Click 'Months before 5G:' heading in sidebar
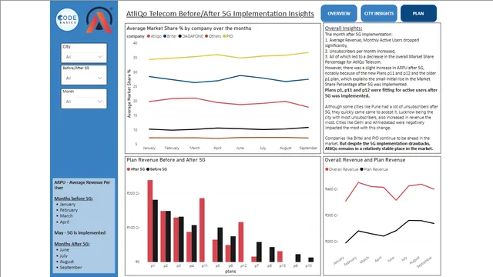493x277 pixels. pos(73,199)
